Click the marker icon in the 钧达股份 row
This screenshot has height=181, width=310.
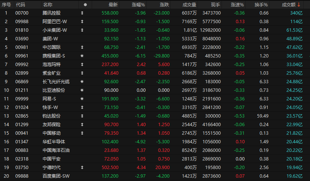tap(82, 116)
